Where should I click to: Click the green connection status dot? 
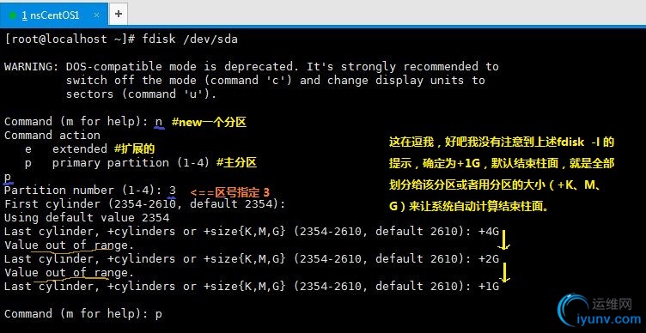coord(13,15)
